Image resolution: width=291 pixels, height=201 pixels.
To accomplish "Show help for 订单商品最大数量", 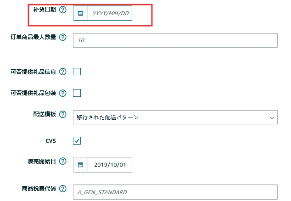I will pyautogui.click(x=63, y=38).
